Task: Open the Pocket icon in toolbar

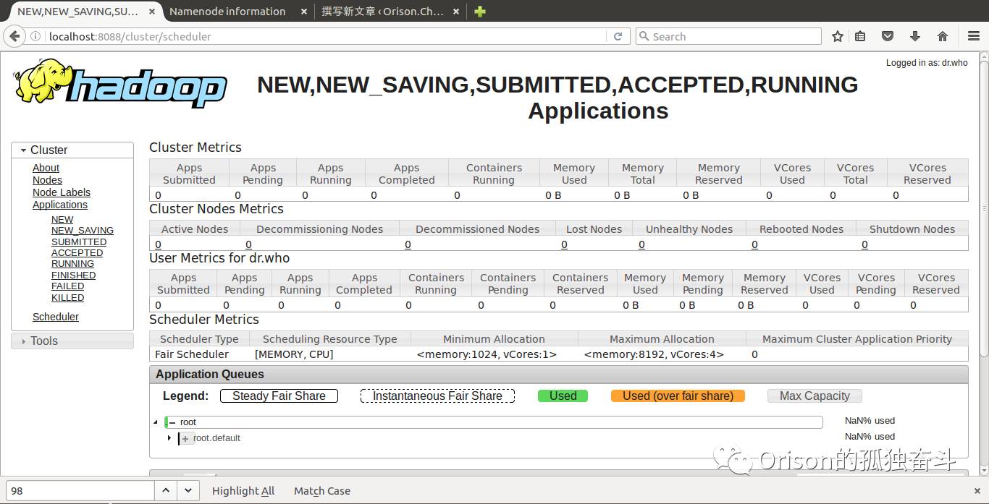Action: [888, 36]
